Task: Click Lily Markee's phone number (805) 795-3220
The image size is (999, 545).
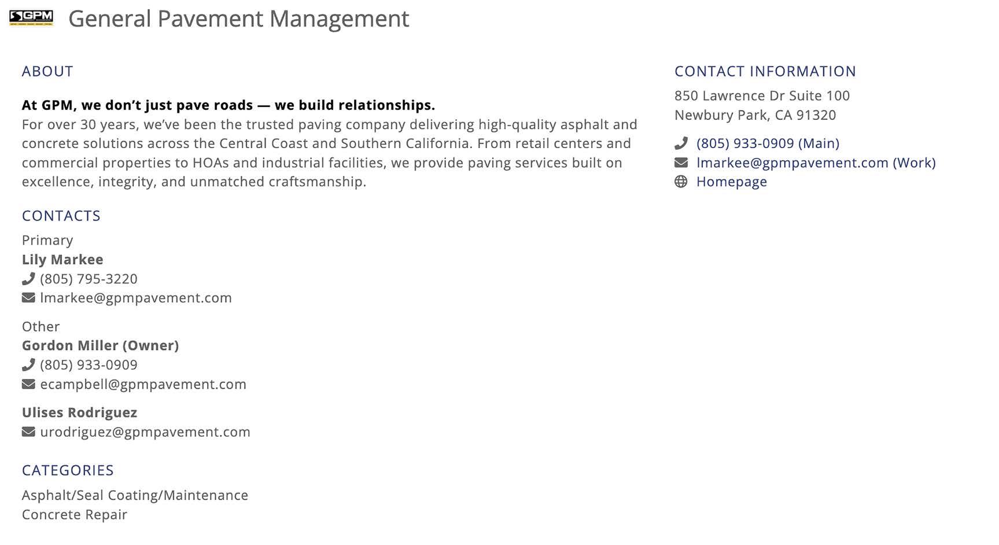Action: pyautogui.click(x=89, y=279)
